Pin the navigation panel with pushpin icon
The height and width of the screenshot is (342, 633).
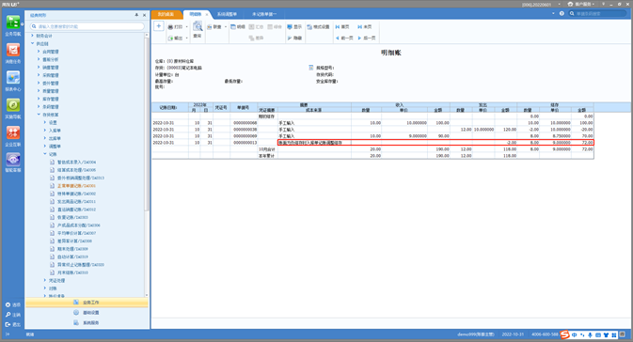(x=136, y=15)
